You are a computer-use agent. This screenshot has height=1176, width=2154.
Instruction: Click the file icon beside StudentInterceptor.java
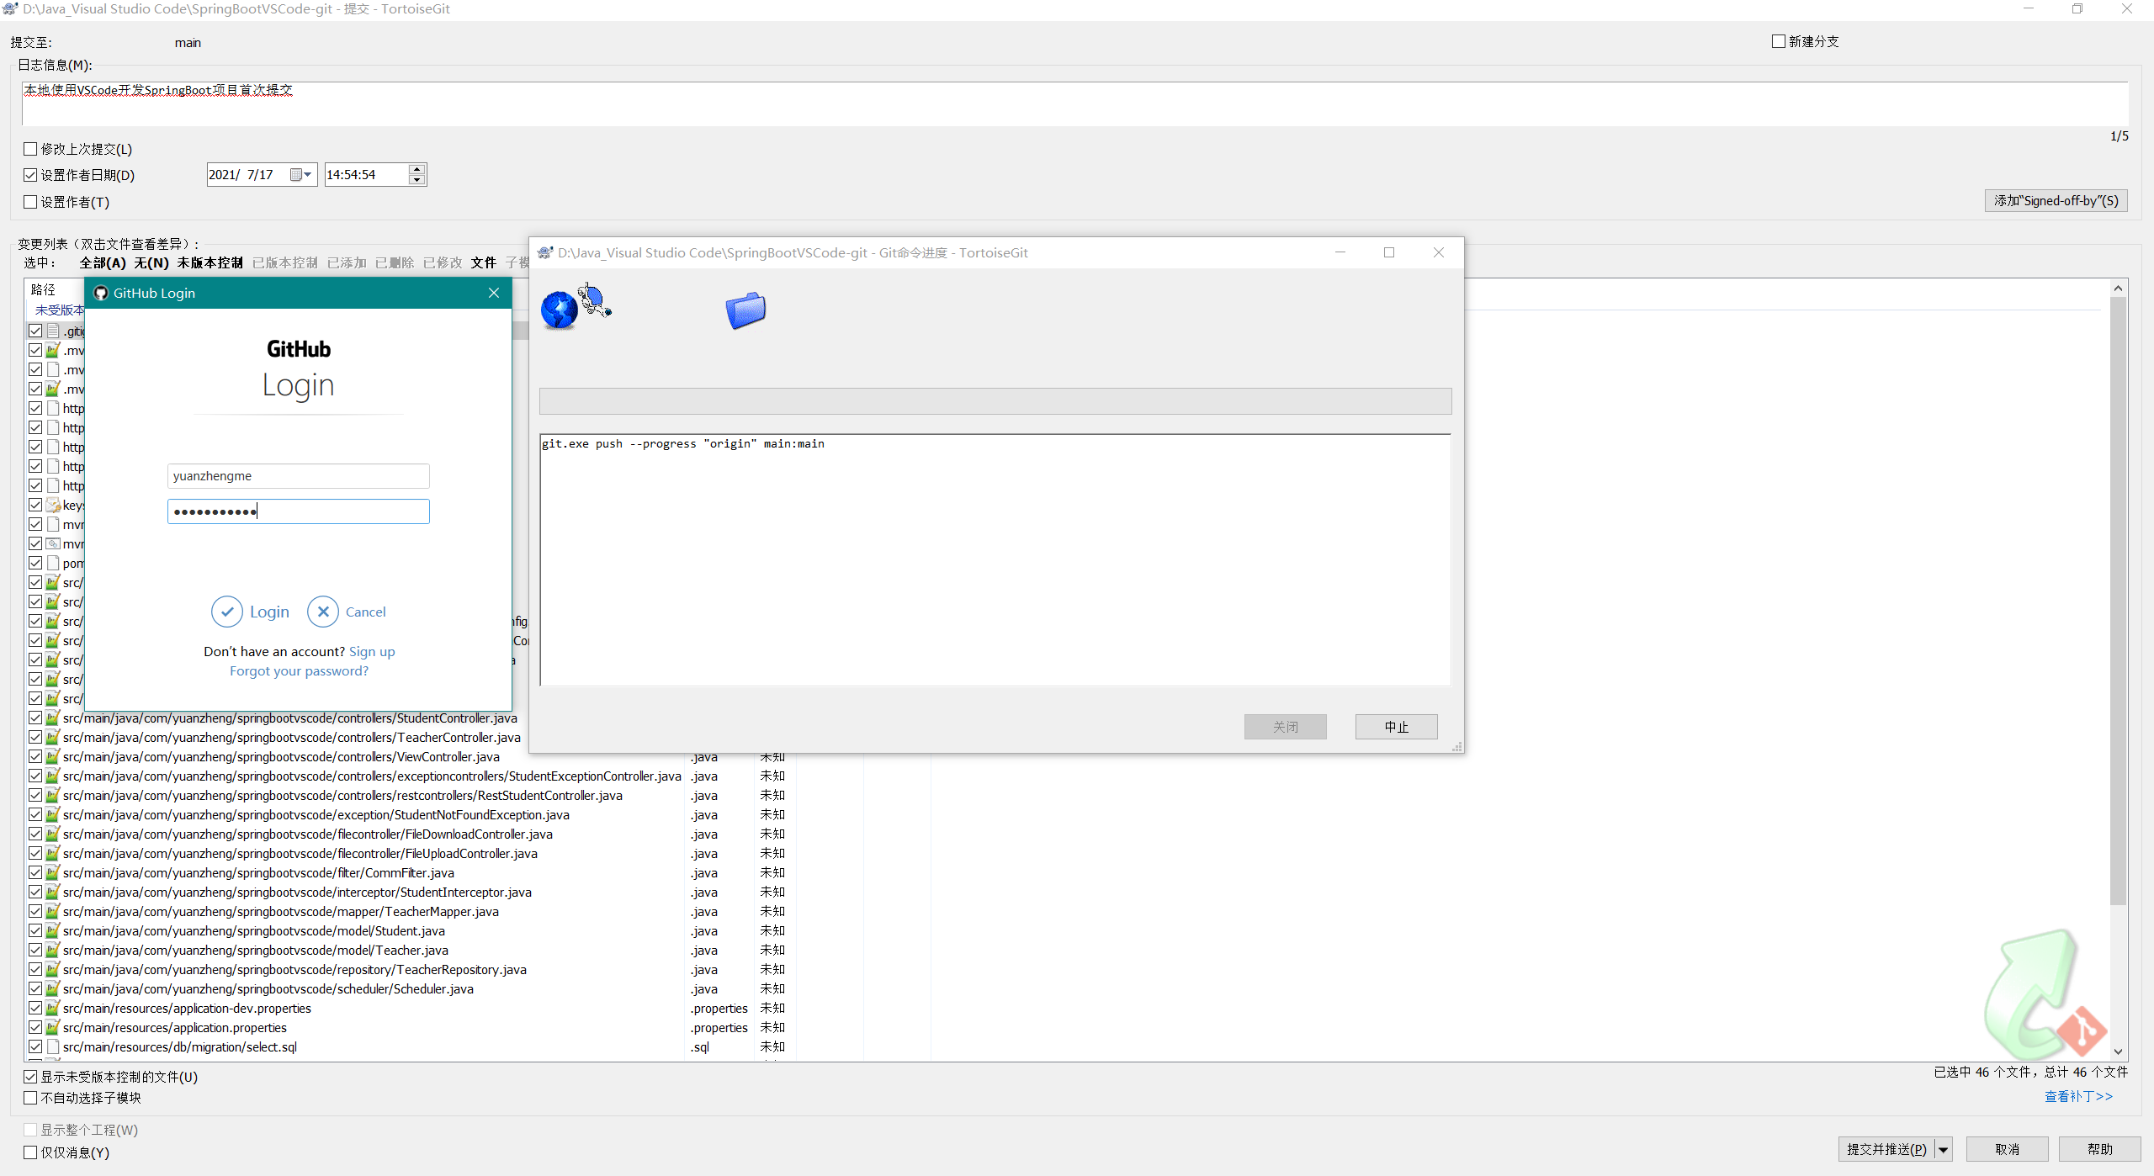pos(53,892)
